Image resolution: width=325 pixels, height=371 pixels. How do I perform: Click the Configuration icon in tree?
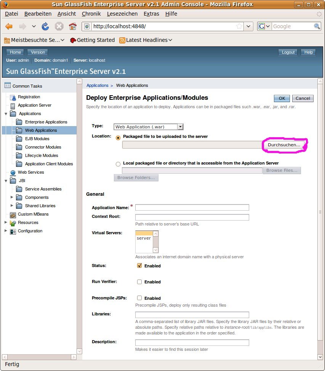point(13,231)
